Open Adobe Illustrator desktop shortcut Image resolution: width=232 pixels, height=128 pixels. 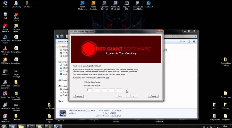point(93,5)
